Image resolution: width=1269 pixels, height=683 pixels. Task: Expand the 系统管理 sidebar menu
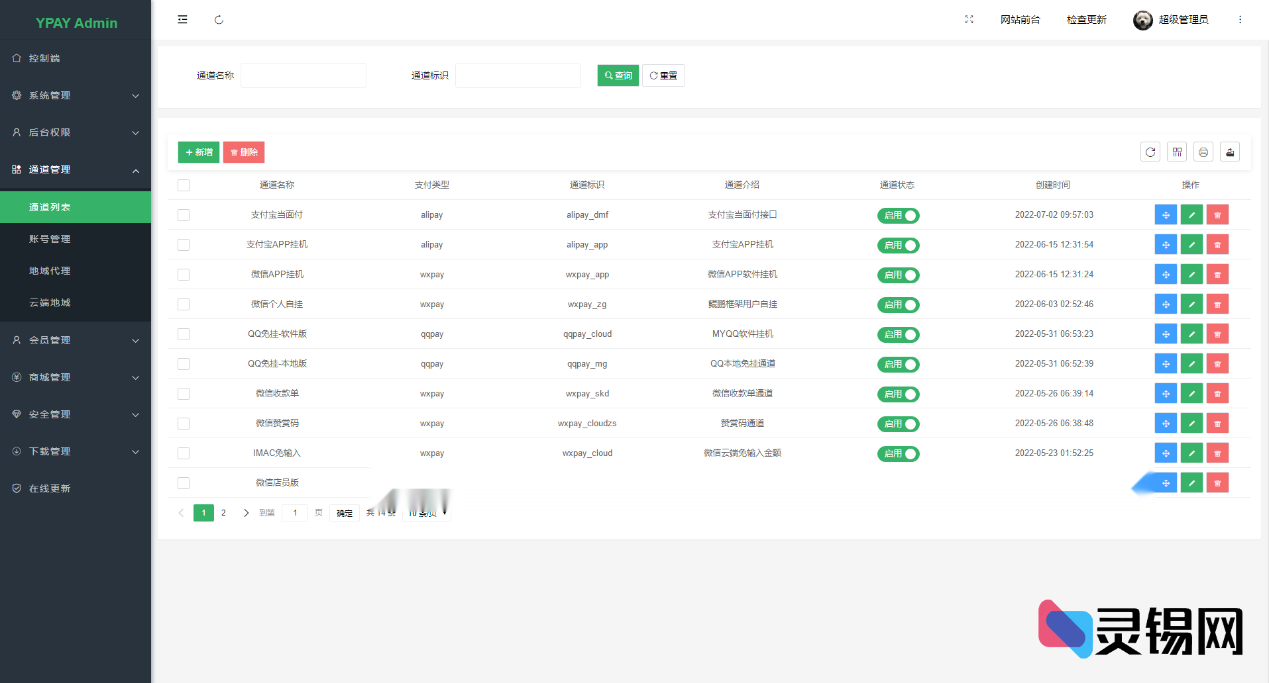click(x=76, y=95)
